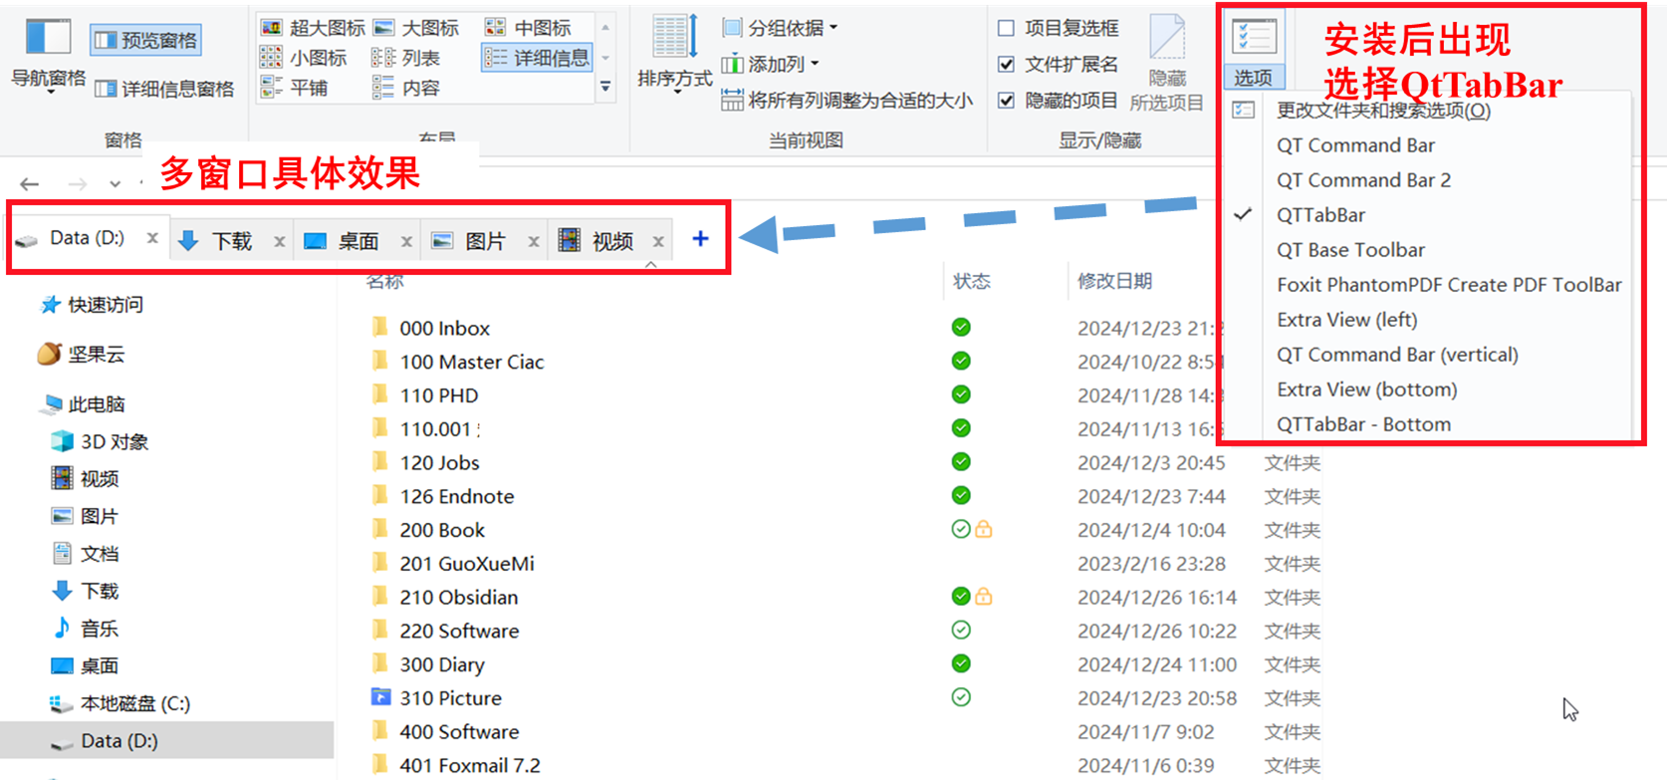This screenshot has width=1667, height=780.
Task: Close the 桌面 tab
Action: pyautogui.click(x=406, y=241)
